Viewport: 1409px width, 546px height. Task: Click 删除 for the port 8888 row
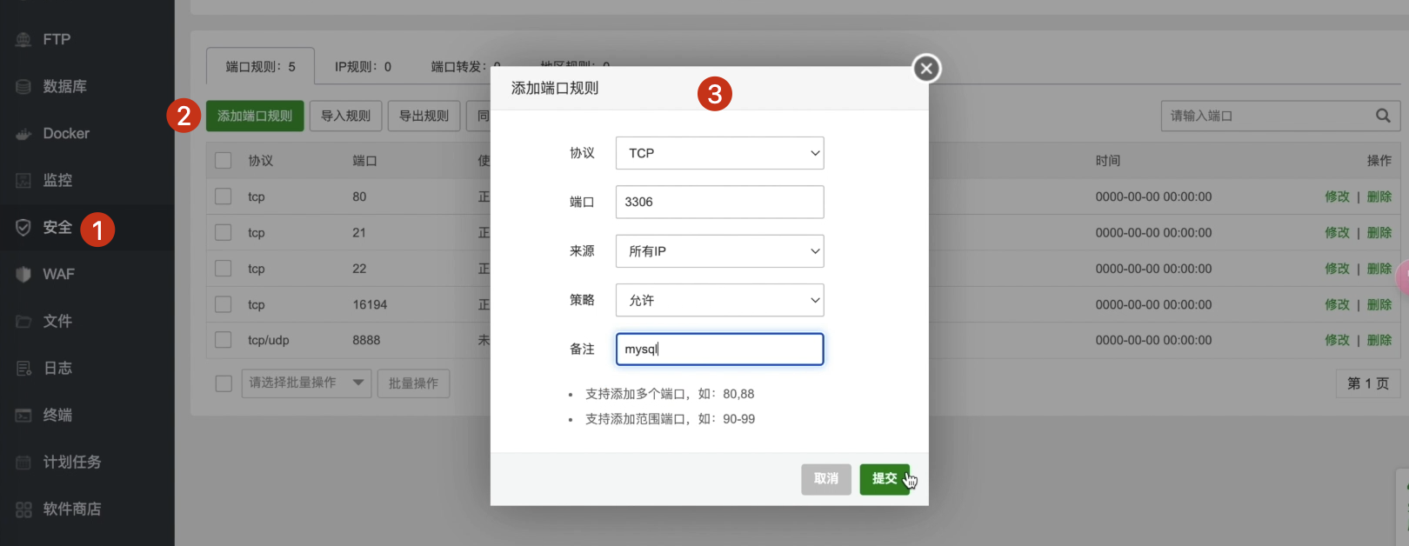point(1379,340)
